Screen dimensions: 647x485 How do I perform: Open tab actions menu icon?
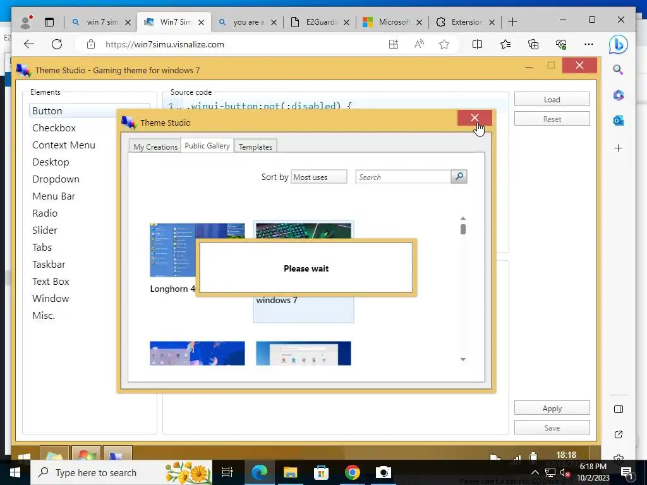[49, 22]
